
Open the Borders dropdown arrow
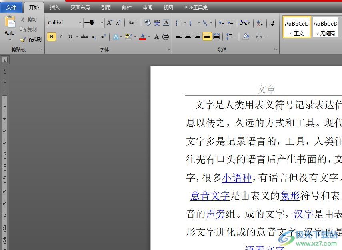tap(265, 36)
